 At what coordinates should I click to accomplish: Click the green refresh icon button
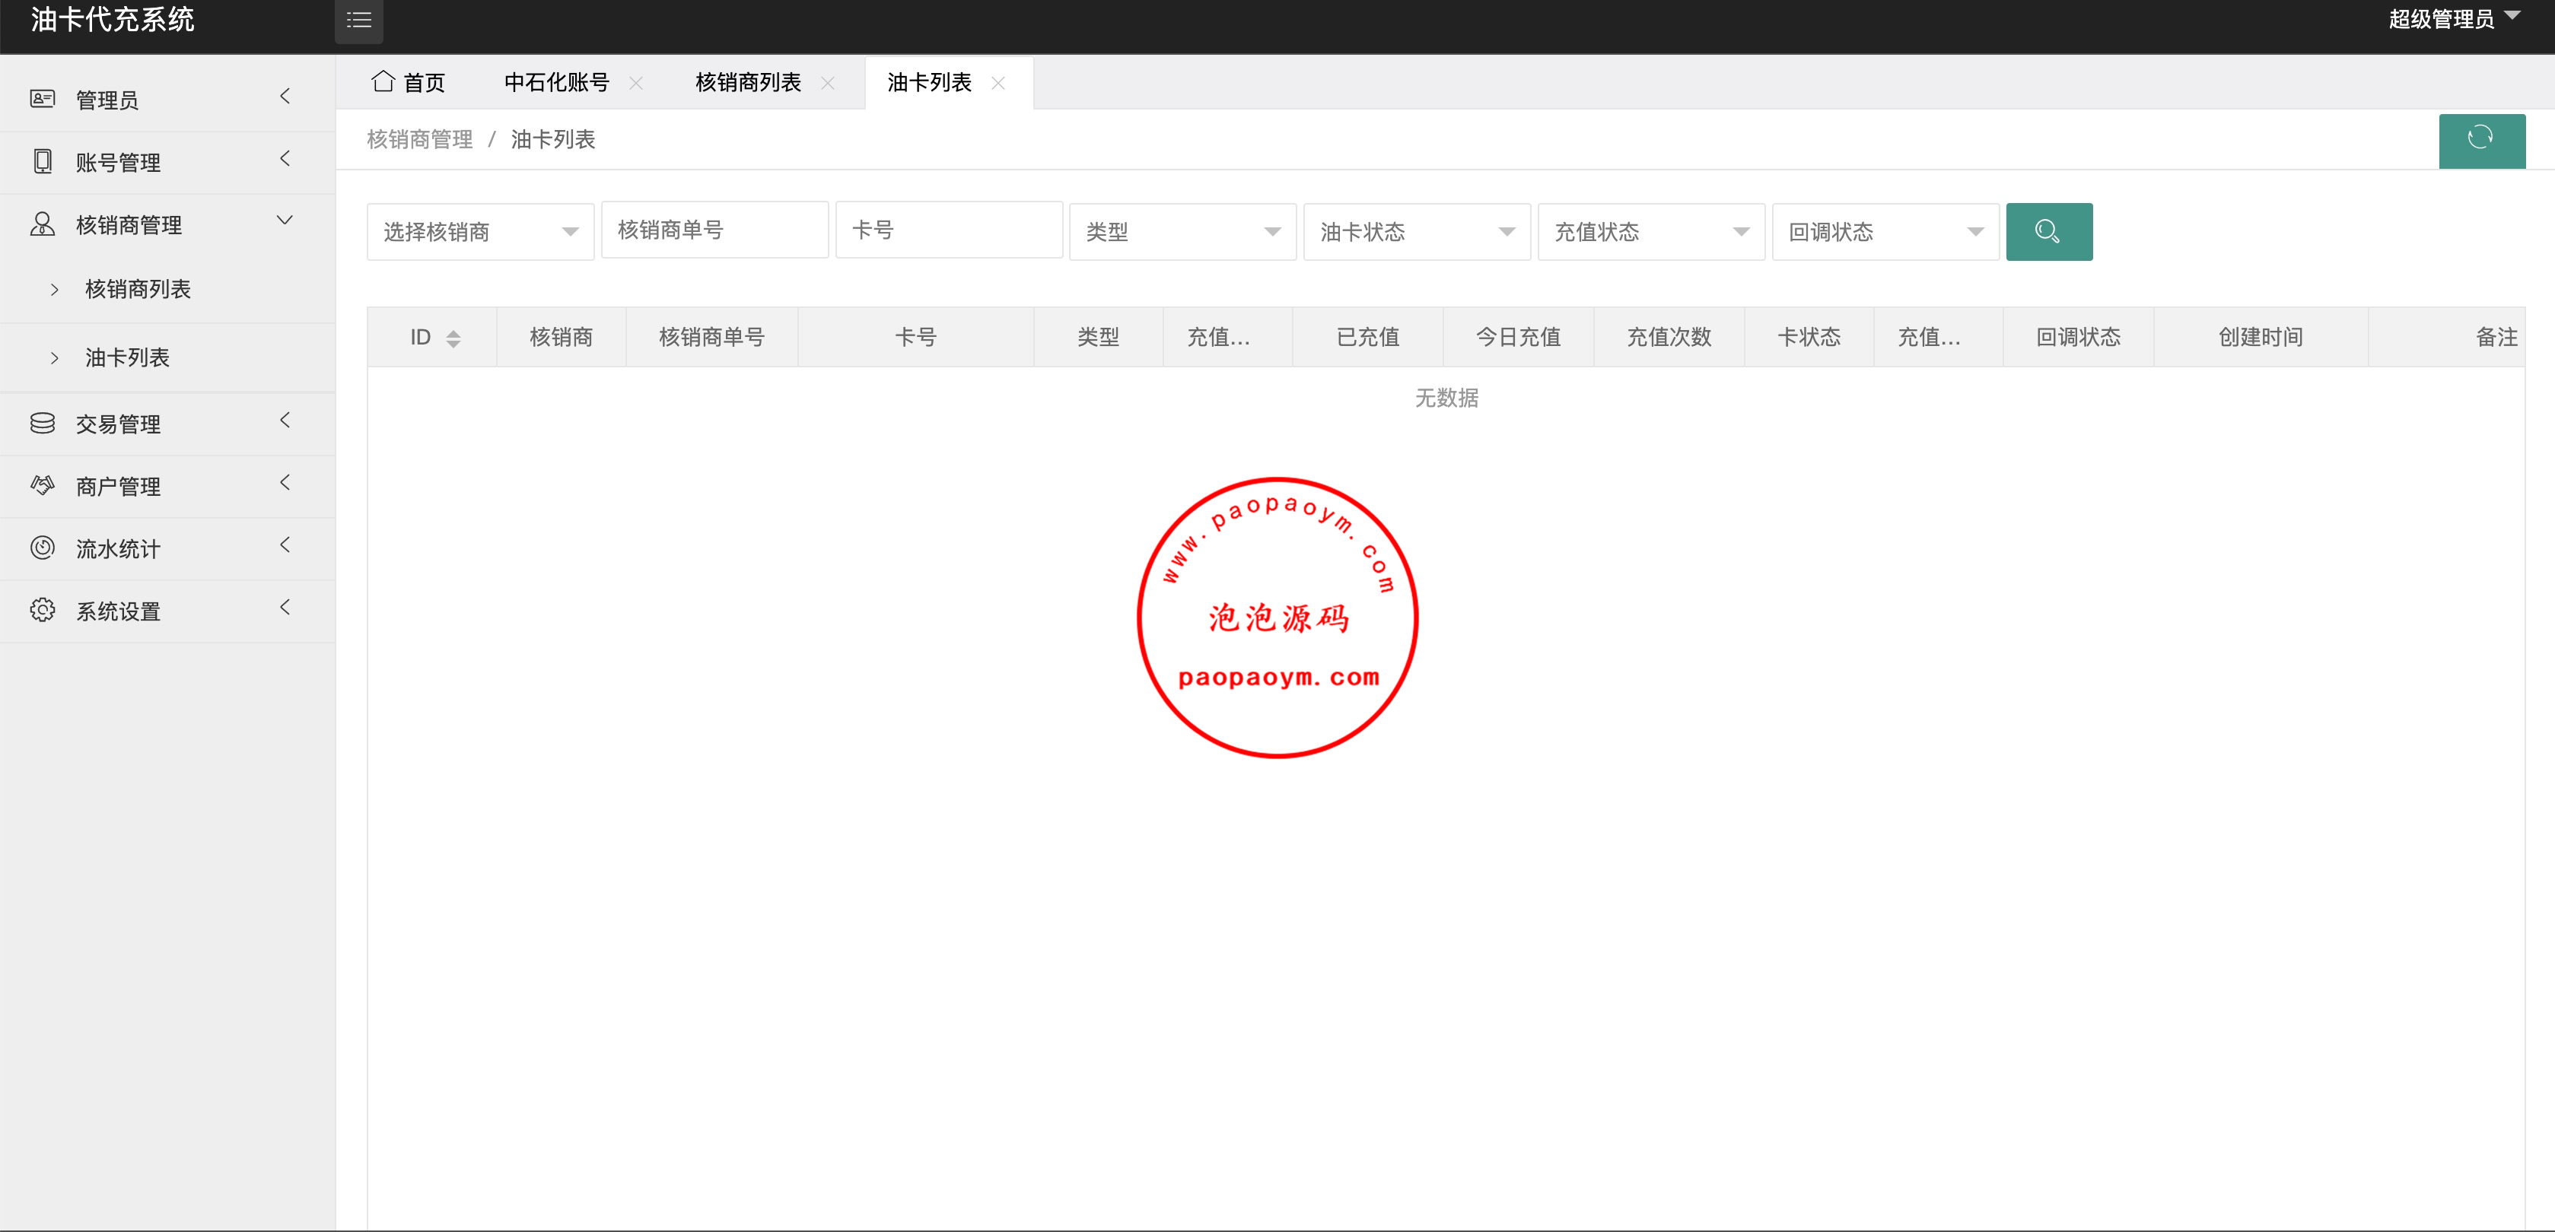pos(2480,140)
